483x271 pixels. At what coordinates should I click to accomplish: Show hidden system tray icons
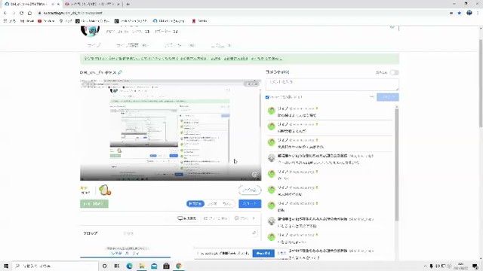(425, 266)
